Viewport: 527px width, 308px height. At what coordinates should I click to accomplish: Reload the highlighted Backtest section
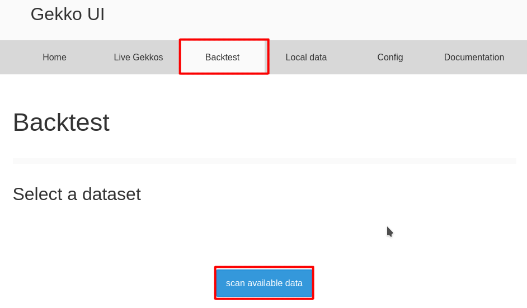click(x=223, y=57)
